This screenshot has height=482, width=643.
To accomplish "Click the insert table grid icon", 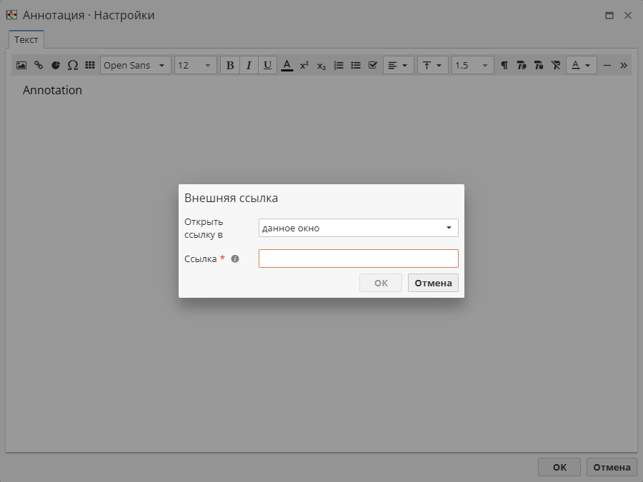I will [x=90, y=65].
